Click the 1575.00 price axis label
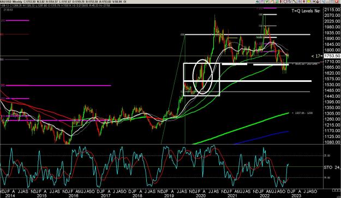 coord(332,79)
